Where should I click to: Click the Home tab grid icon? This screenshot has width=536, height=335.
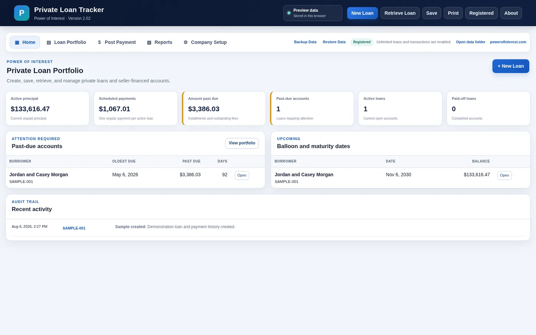17,43
